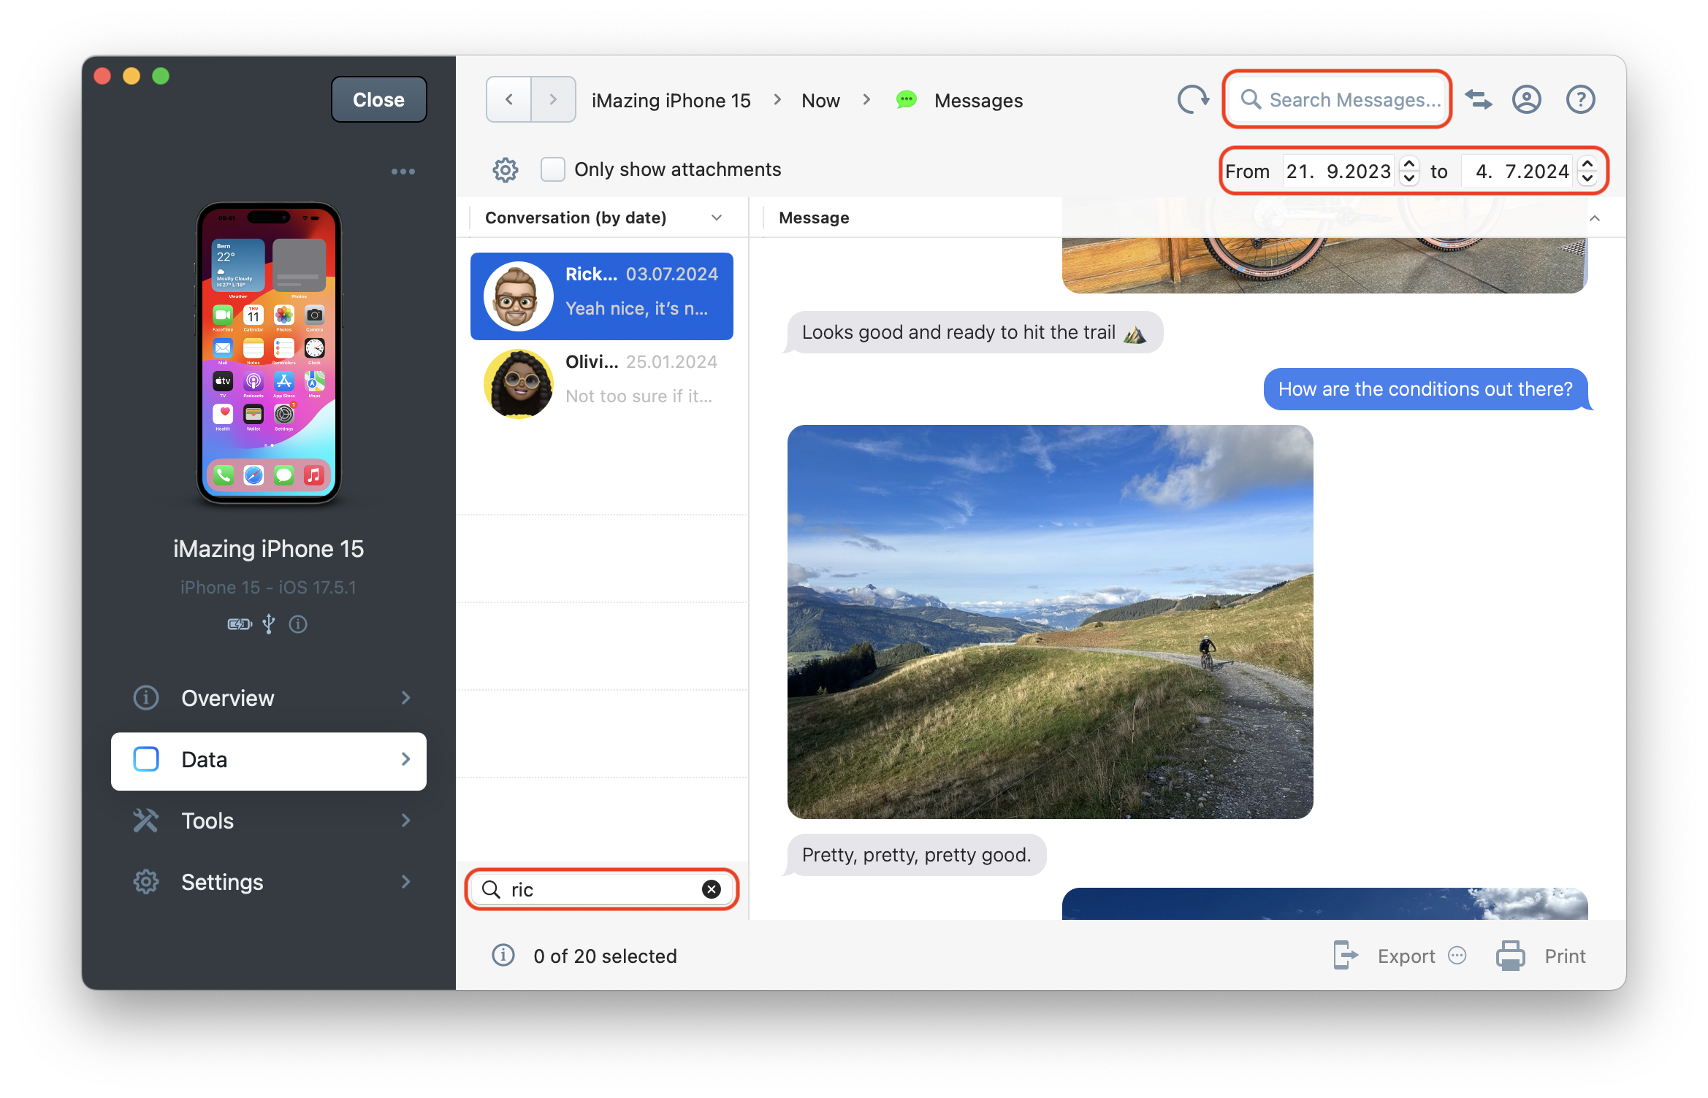
Task: Click the 'iPhone 15 - iOS 17.5.1' text
Action: (x=268, y=588)
